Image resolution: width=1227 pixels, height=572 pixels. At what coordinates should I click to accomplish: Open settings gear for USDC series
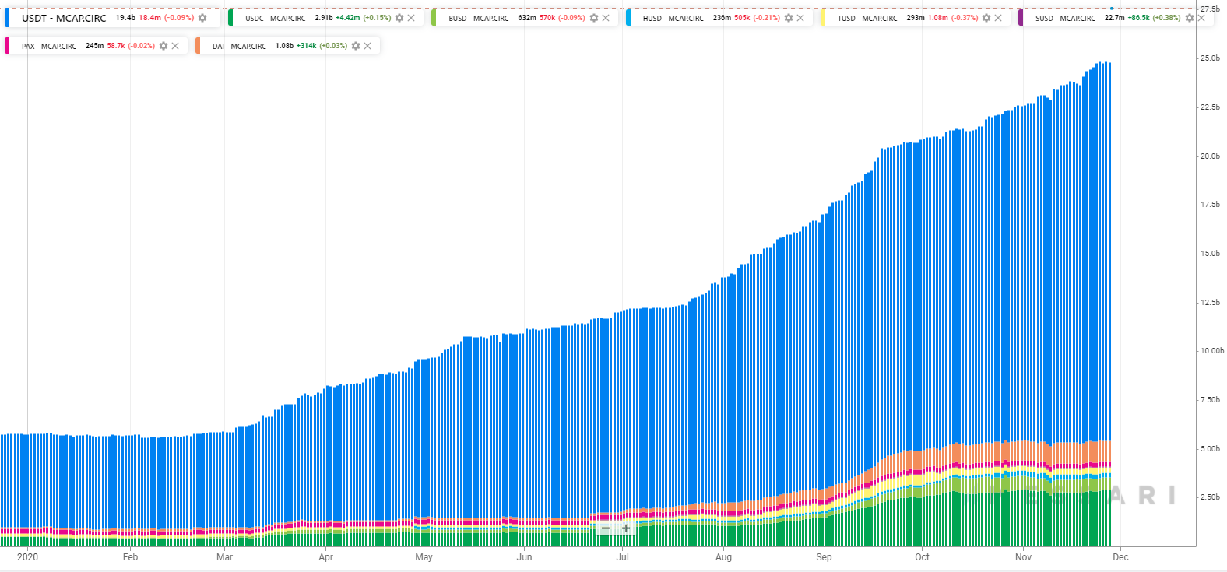pyautogui.click(x=399, y=18)
